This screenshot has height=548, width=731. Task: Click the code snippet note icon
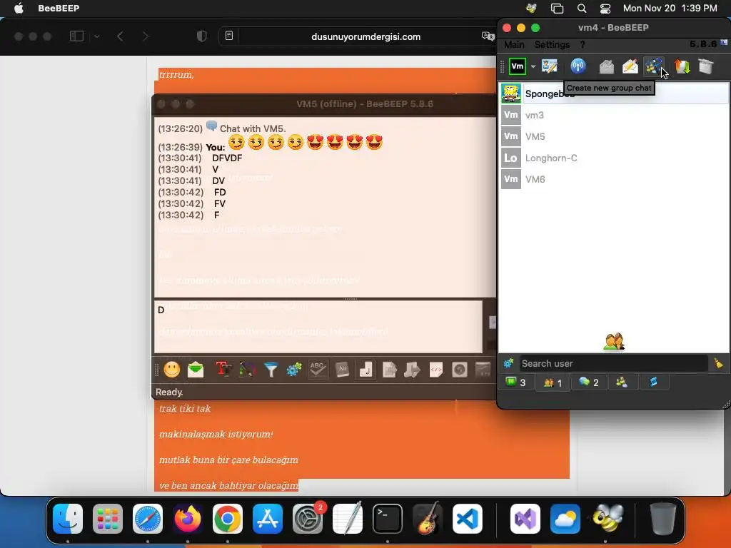436,370
